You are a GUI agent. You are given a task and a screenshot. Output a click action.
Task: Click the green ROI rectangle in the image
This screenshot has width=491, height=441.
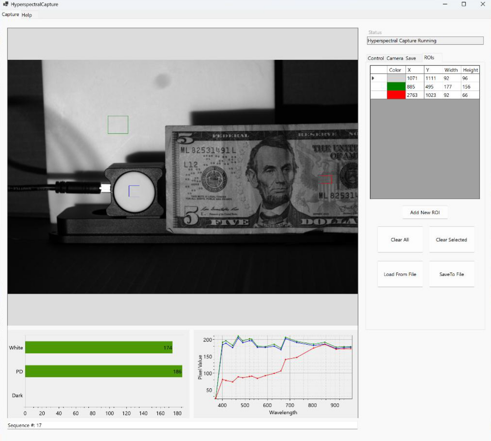pos(118,125)
